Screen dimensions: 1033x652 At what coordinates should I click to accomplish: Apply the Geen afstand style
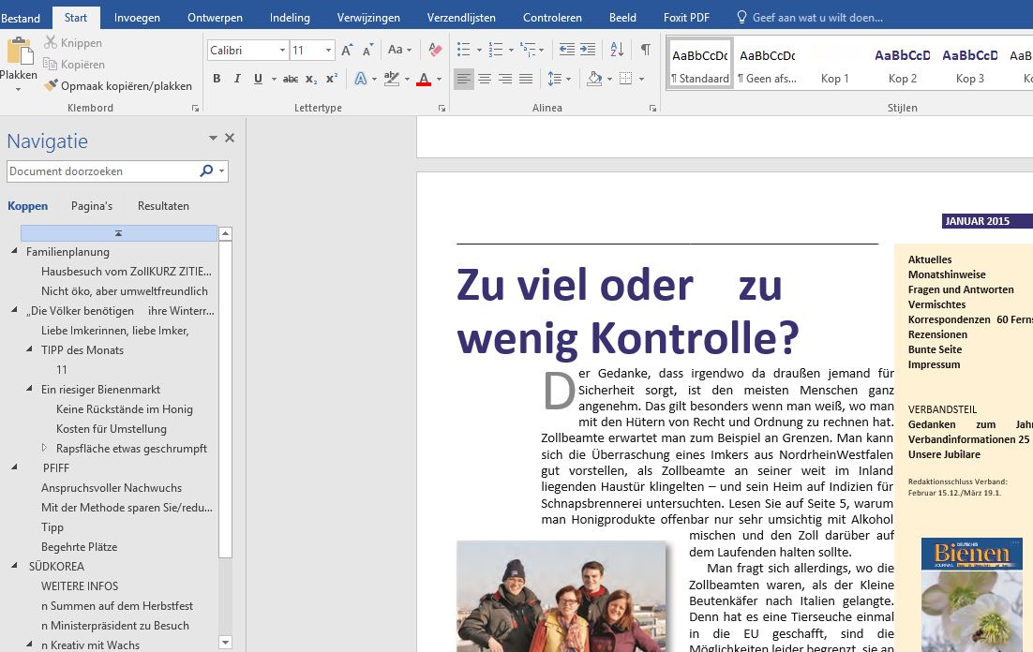[x=767, y=63]
